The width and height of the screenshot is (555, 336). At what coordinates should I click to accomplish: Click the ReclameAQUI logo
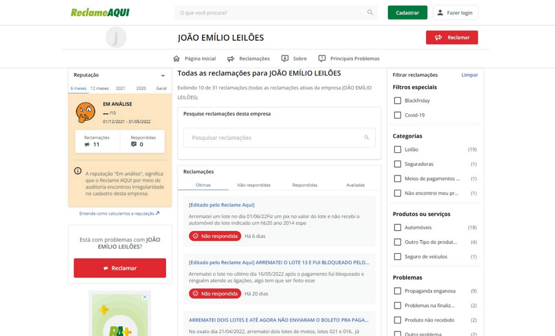pyautogui.click(x=100, y=12)
